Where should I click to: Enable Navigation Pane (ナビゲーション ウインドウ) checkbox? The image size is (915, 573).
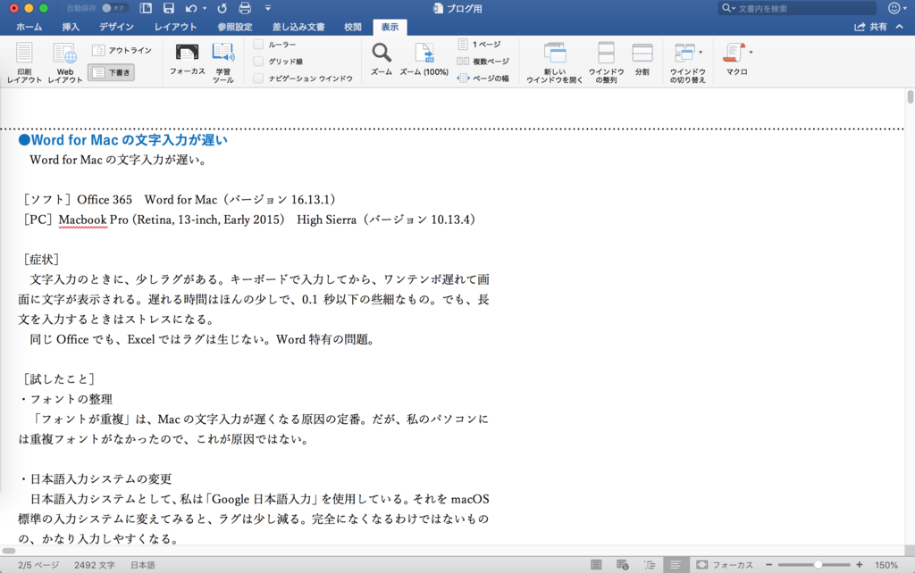tap(258, 79)
